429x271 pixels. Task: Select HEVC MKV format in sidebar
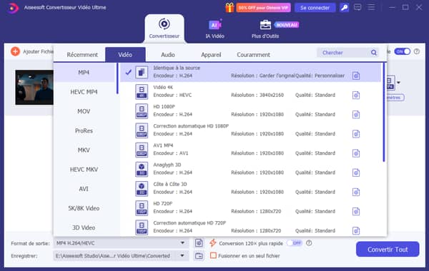pyautogui.click(x=84, y=170)
